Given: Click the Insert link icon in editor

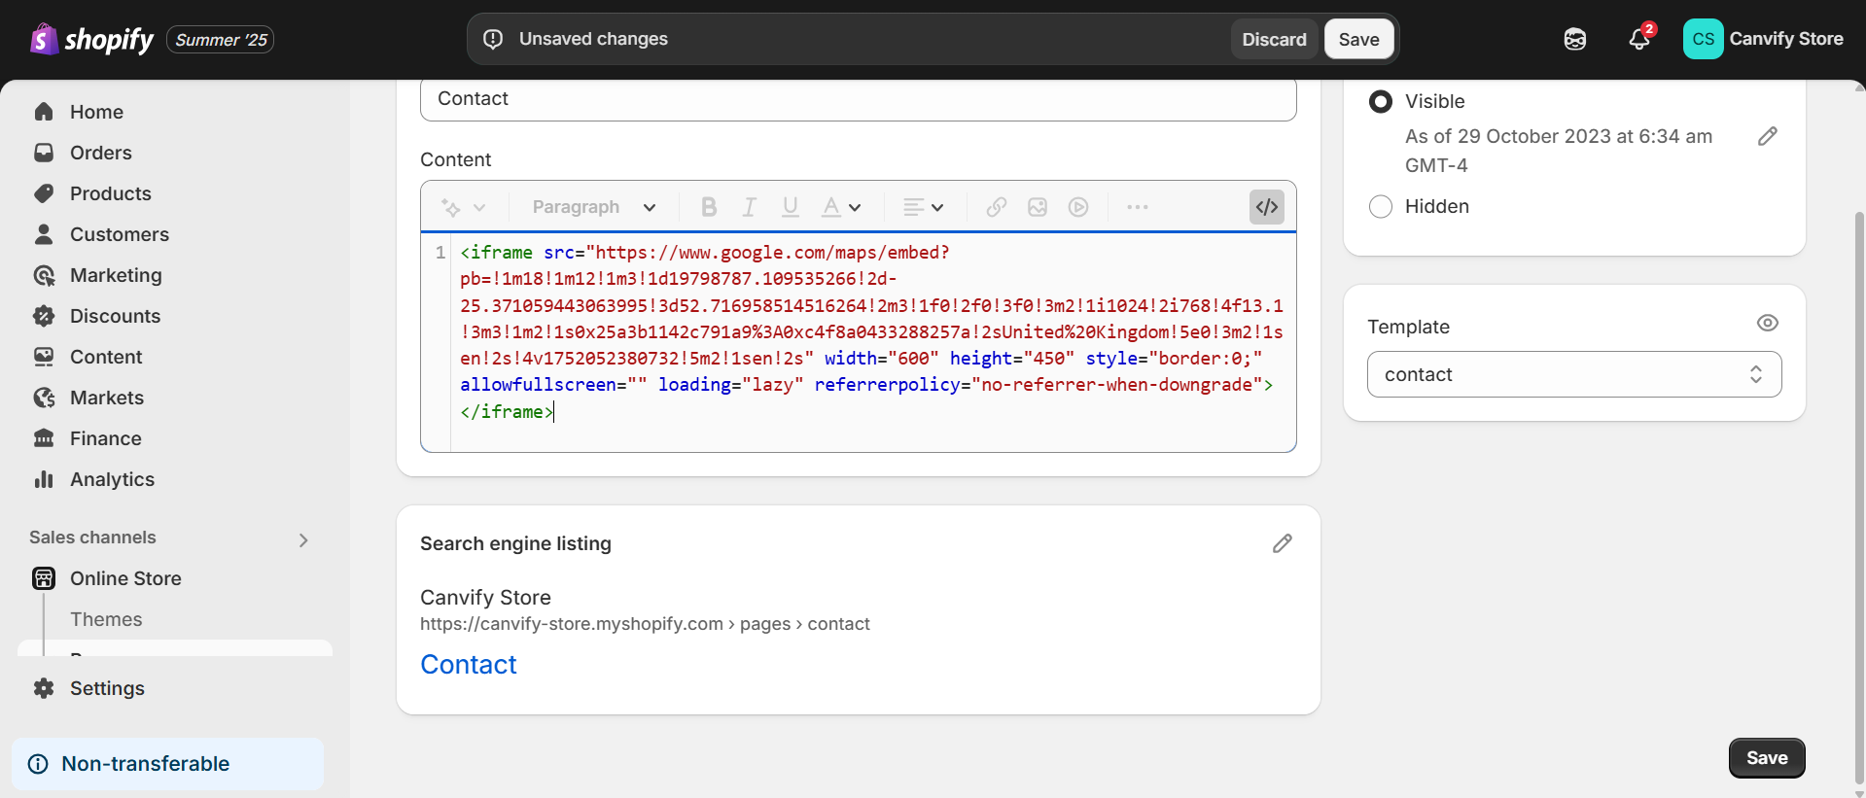Looking at the screenshot, I should tap(996, 207).
